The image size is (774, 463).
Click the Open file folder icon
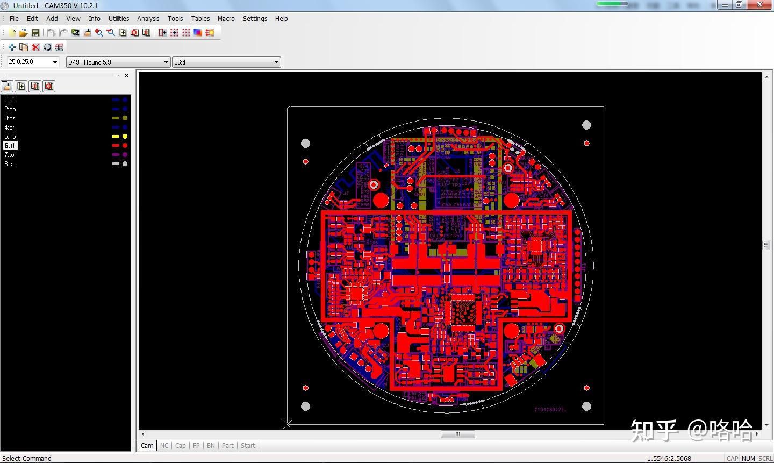[x=23, y=33]
